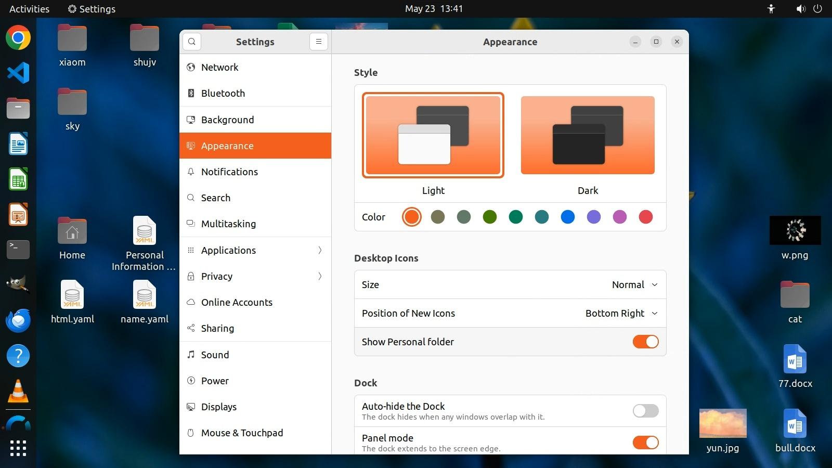Choose the blue accent color

(567, 217)
